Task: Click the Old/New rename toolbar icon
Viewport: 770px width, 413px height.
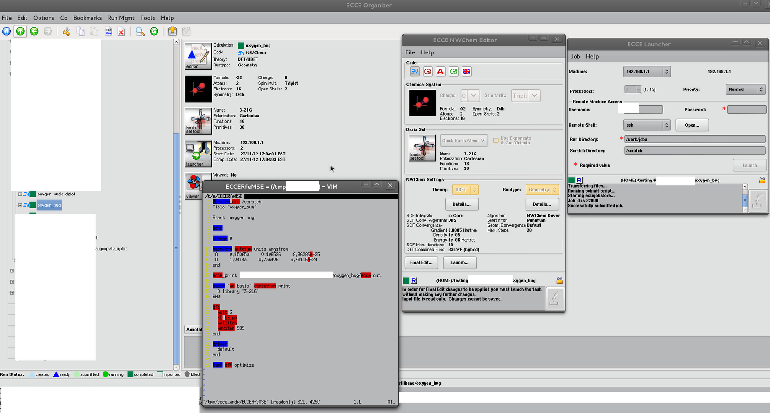Action: click(x=108, y=31)
